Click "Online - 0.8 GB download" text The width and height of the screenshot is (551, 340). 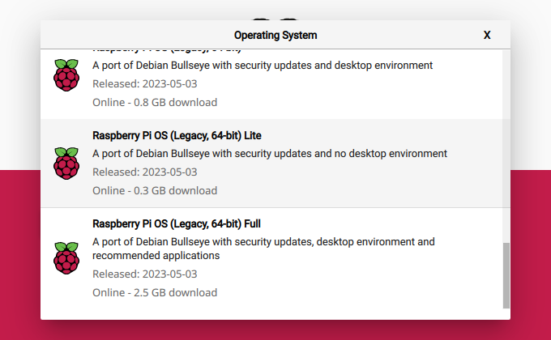pyautogui.click(x=155, y=102)
